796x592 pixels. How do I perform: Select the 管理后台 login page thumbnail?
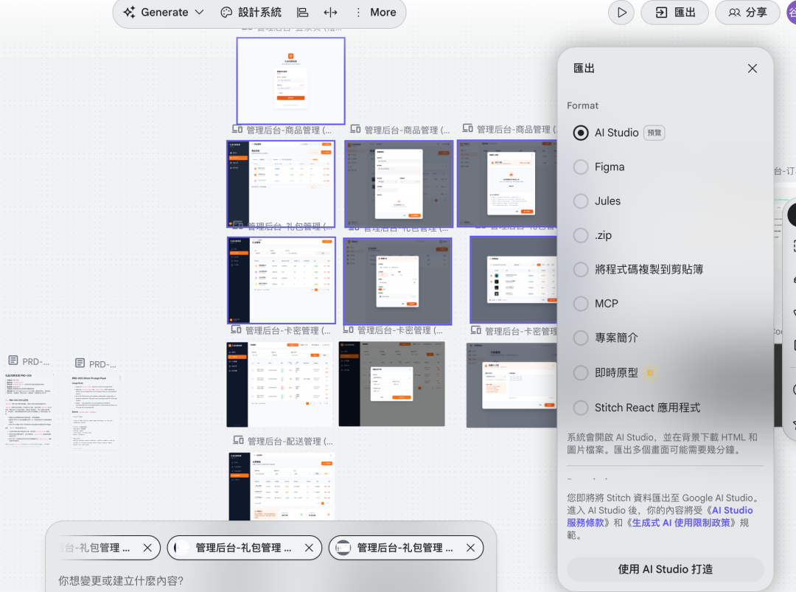point(290,80)
